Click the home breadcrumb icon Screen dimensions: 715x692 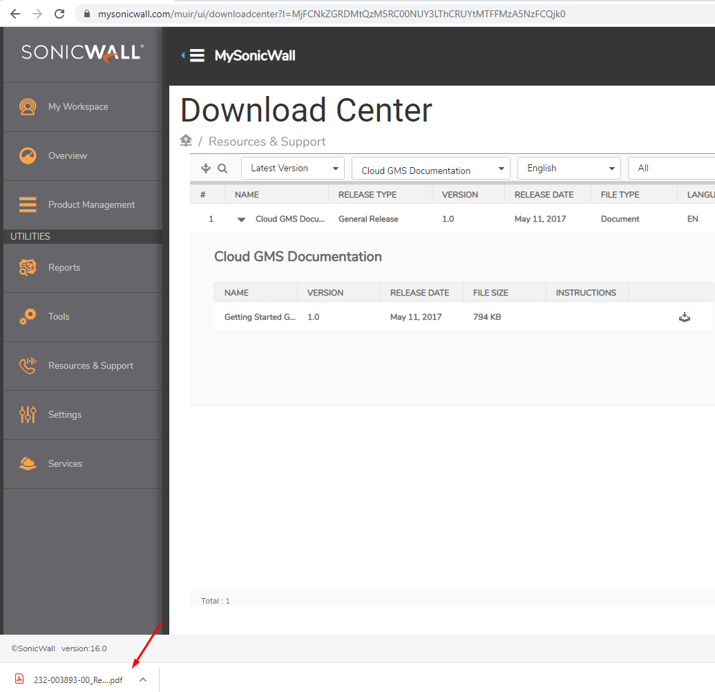pyautogui.click(x=185, y=140)
